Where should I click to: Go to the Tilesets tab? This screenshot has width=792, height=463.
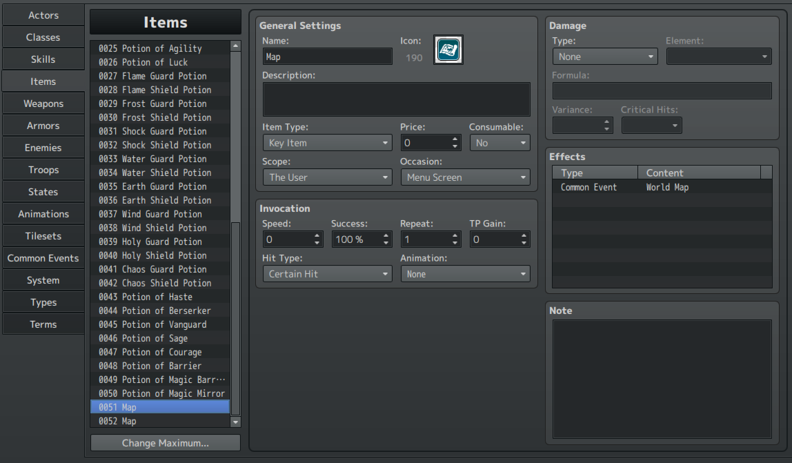click(43, 236)
